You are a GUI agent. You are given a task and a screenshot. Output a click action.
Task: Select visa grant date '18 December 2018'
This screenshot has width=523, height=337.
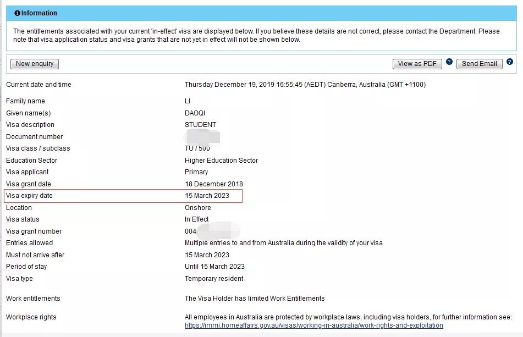(x=214, y=184)
